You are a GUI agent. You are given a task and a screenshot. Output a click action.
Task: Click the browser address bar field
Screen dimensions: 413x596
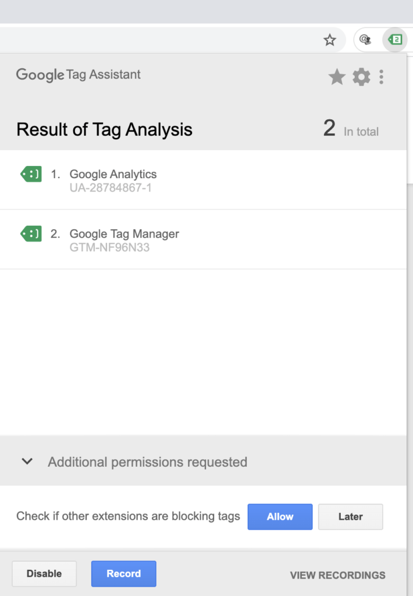pos(157,40)
